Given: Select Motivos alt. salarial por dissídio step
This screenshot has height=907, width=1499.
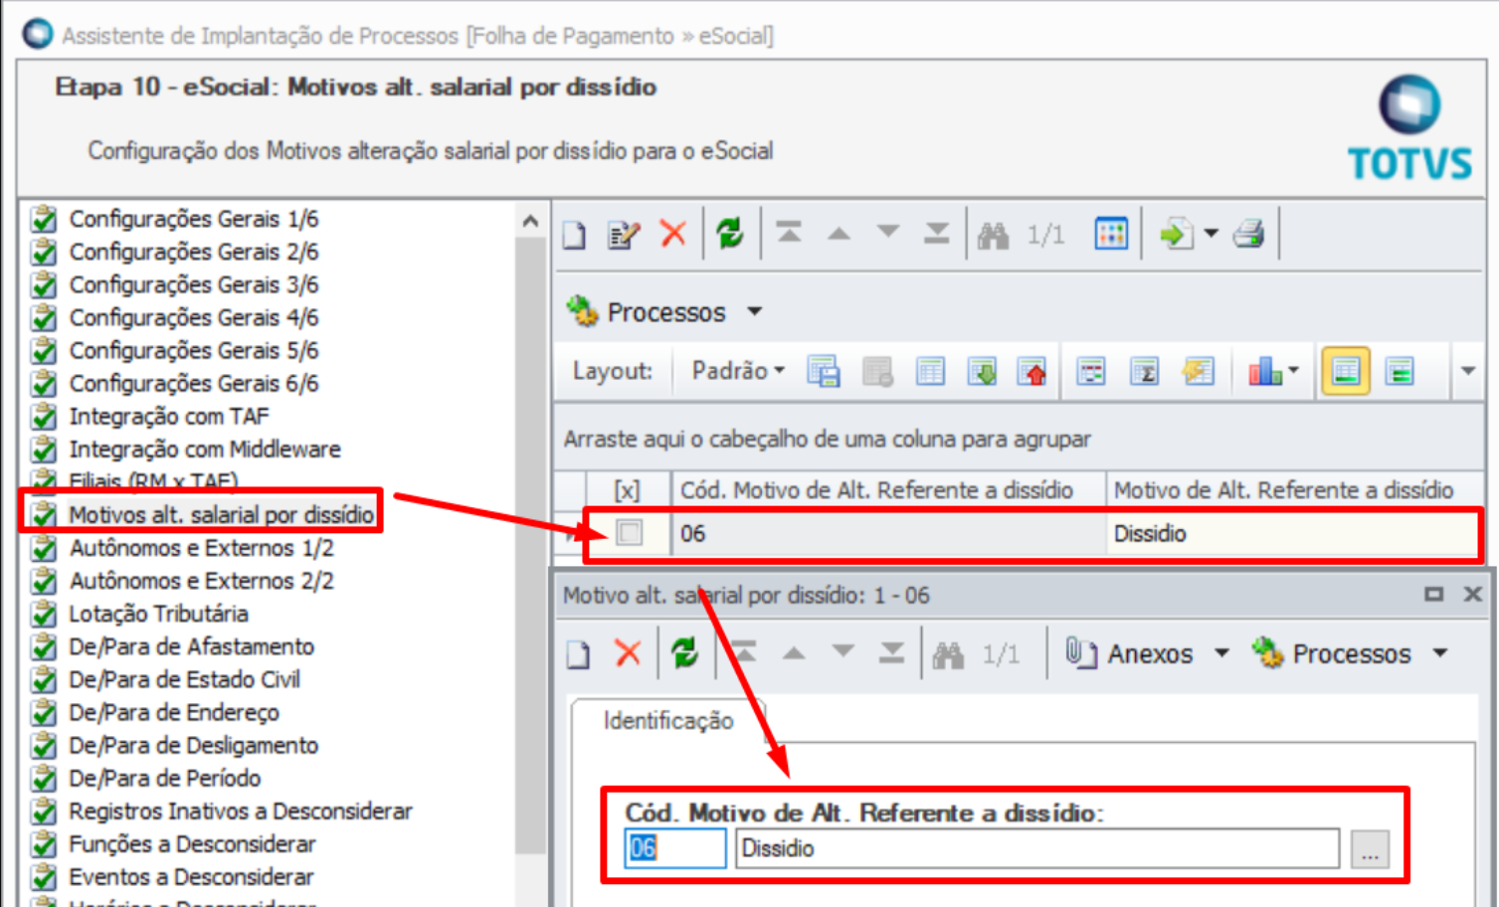Looking at the screenshot, I should tap(221, 514).
